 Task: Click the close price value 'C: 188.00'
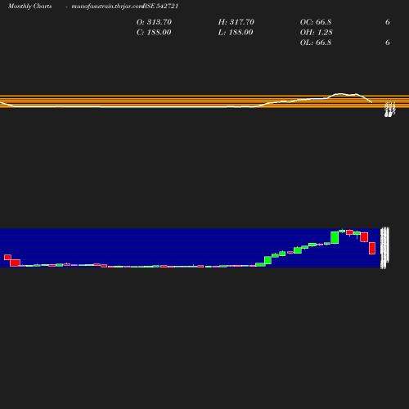coord(154,33)
